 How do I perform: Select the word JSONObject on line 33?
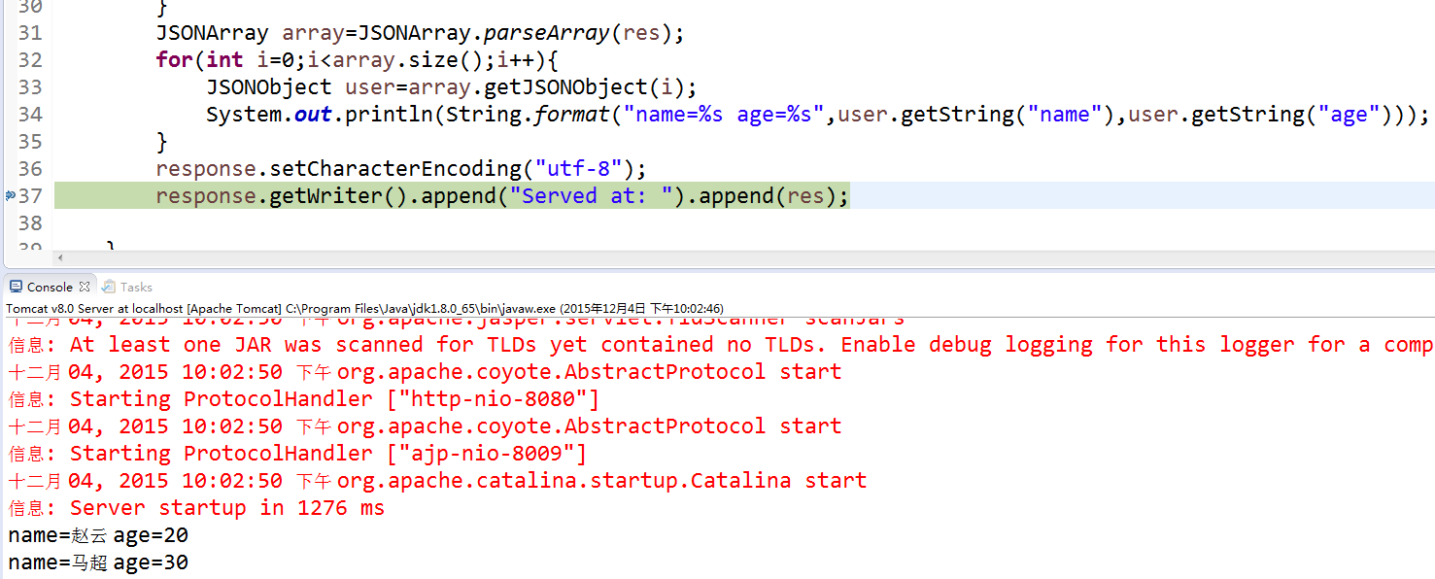tap(269, 86)
